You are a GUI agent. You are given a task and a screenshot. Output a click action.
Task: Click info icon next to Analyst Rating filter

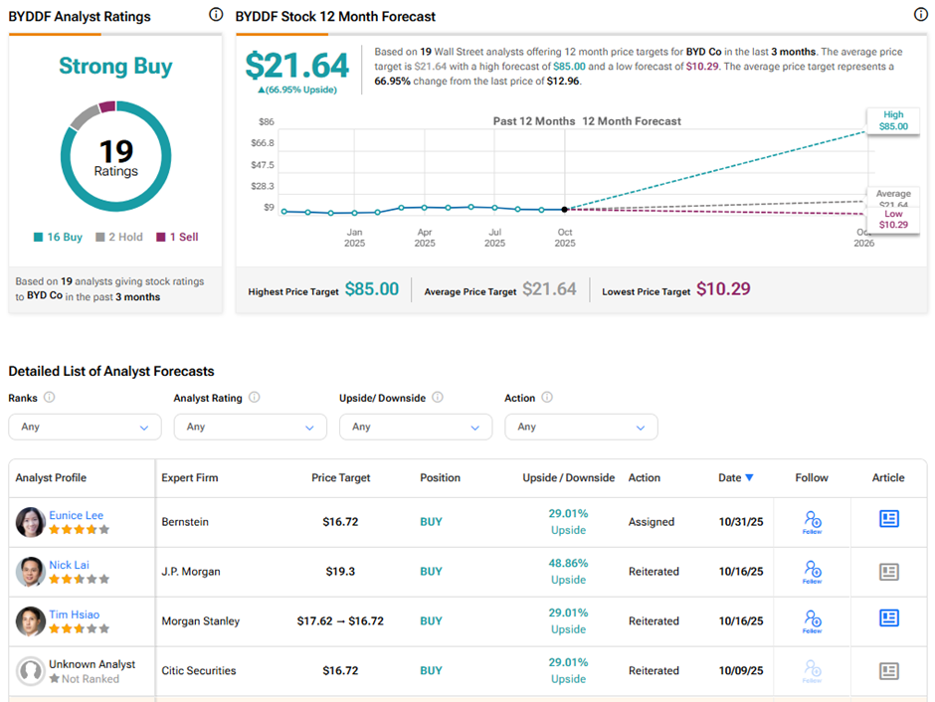click(255, 398)
